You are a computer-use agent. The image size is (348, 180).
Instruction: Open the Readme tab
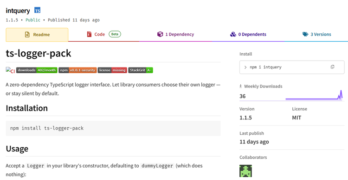(37, 35)
